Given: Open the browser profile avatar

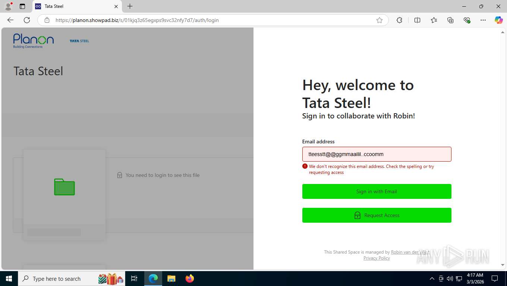Looking at the screenshot, I should click(8, 6).
